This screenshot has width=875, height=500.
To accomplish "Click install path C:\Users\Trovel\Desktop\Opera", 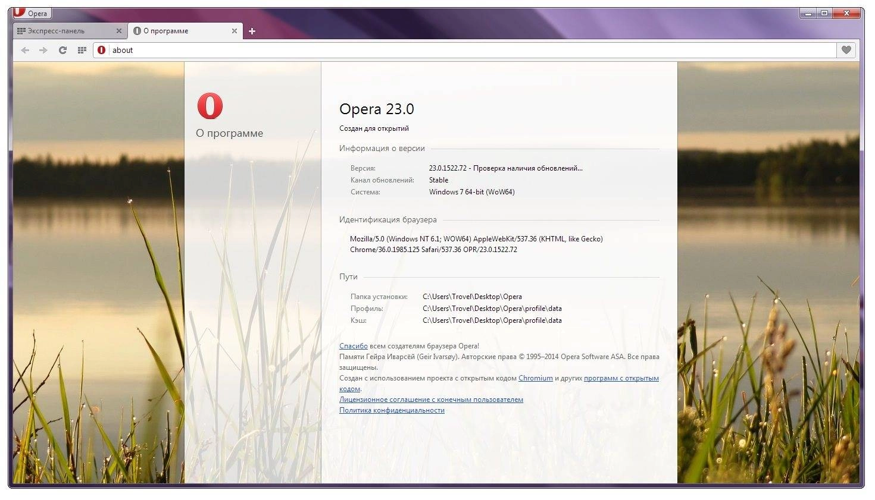I will pos(472,296).
